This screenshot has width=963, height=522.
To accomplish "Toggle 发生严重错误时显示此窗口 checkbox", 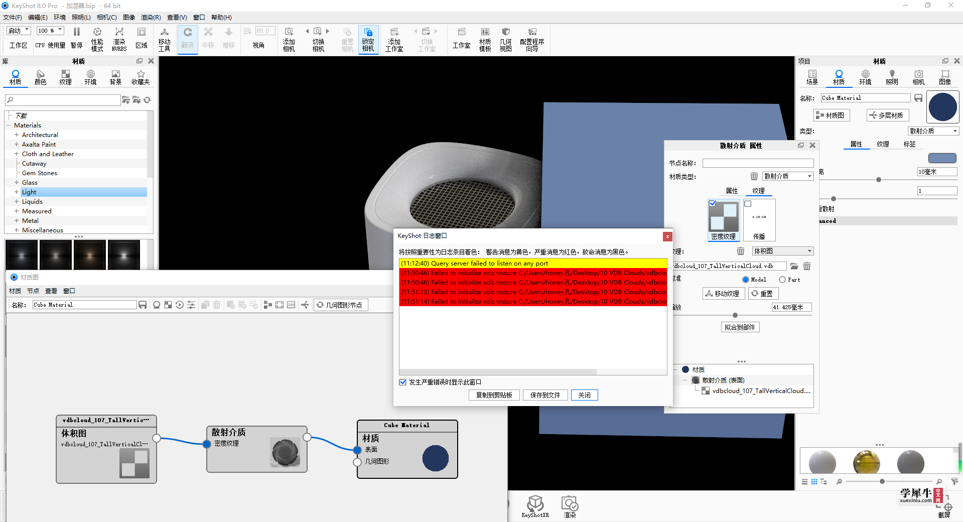I will pos(402,382).
